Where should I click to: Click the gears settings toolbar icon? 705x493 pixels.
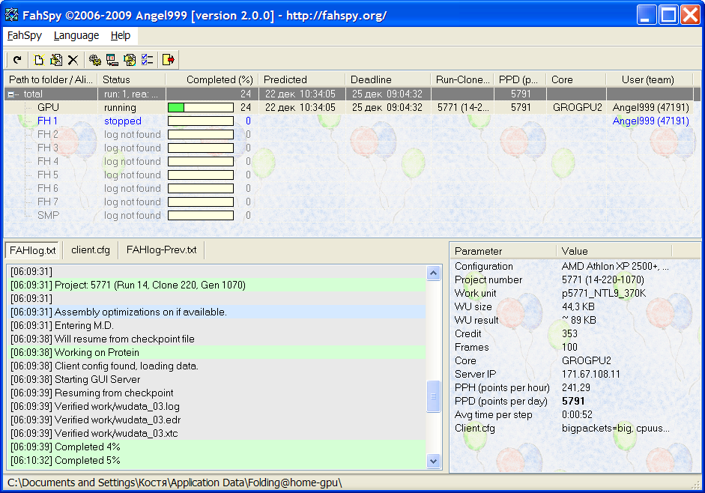click(x=95, y=60)
